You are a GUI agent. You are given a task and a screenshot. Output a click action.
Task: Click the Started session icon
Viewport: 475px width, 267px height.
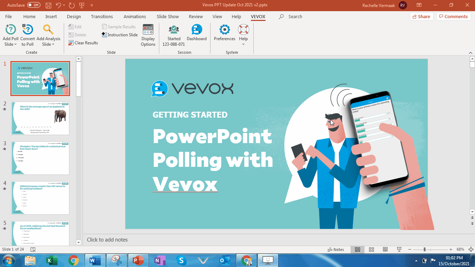tap(174, 29)
